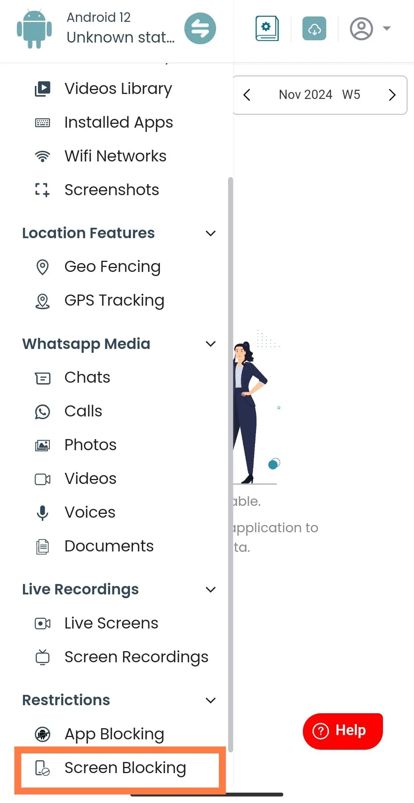414x803 pixels.
Task: Collapse the Whatsapp Media section
Action: pyautogui.click(x=210, y=344)
